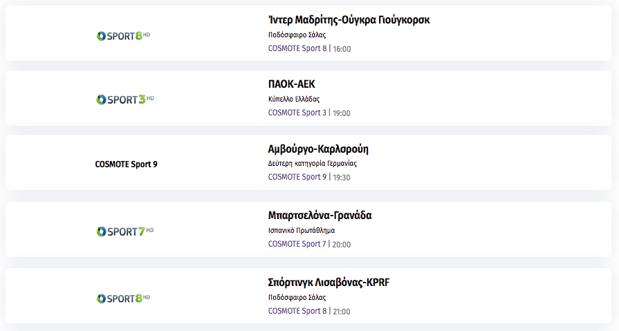Click the Ισπανικό Πρωτάθλημα competition label
This screenshot has width=619, height=331.
click(x=302, y=230)
